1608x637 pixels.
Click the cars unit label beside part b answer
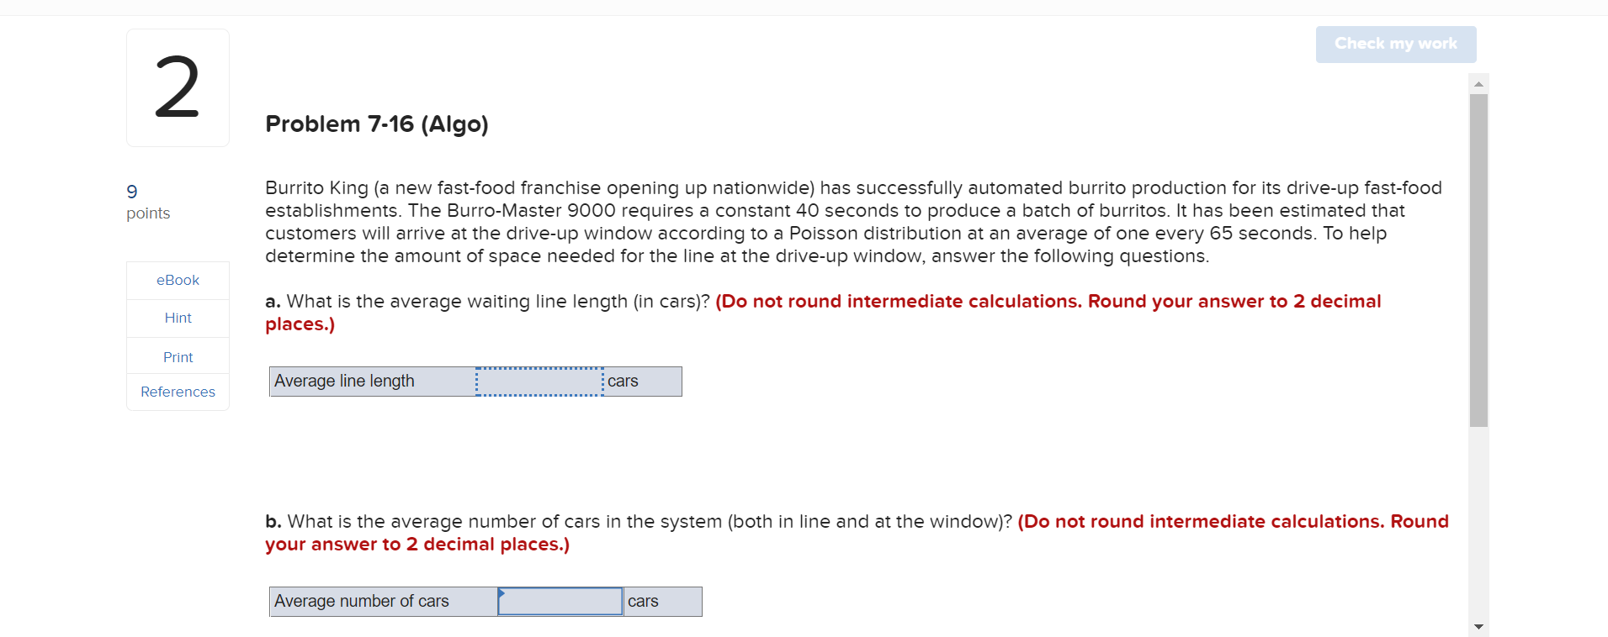click(x=643, y=601)
